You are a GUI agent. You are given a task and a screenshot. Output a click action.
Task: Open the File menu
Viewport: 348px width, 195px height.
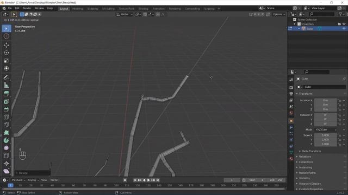(10, 8)
